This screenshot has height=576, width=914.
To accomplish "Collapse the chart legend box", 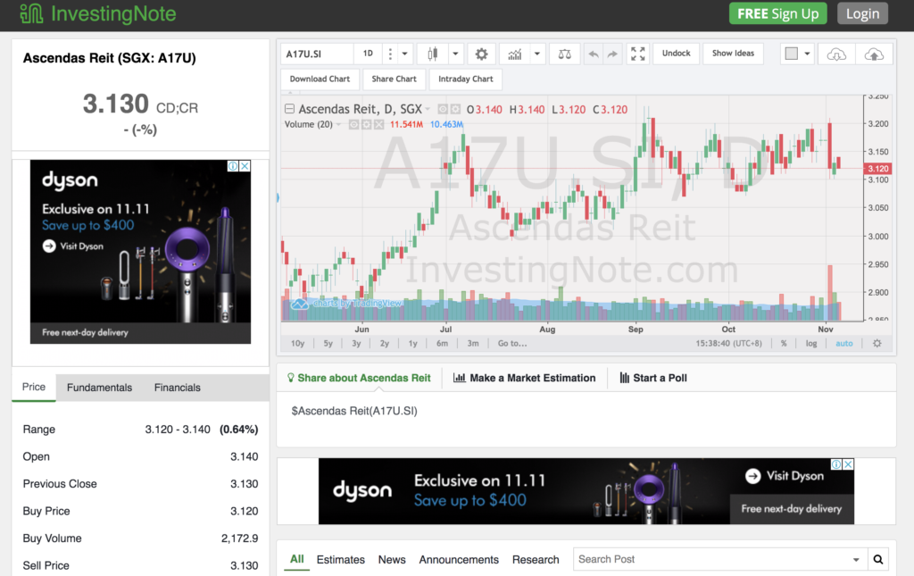I will pos(289,108).
